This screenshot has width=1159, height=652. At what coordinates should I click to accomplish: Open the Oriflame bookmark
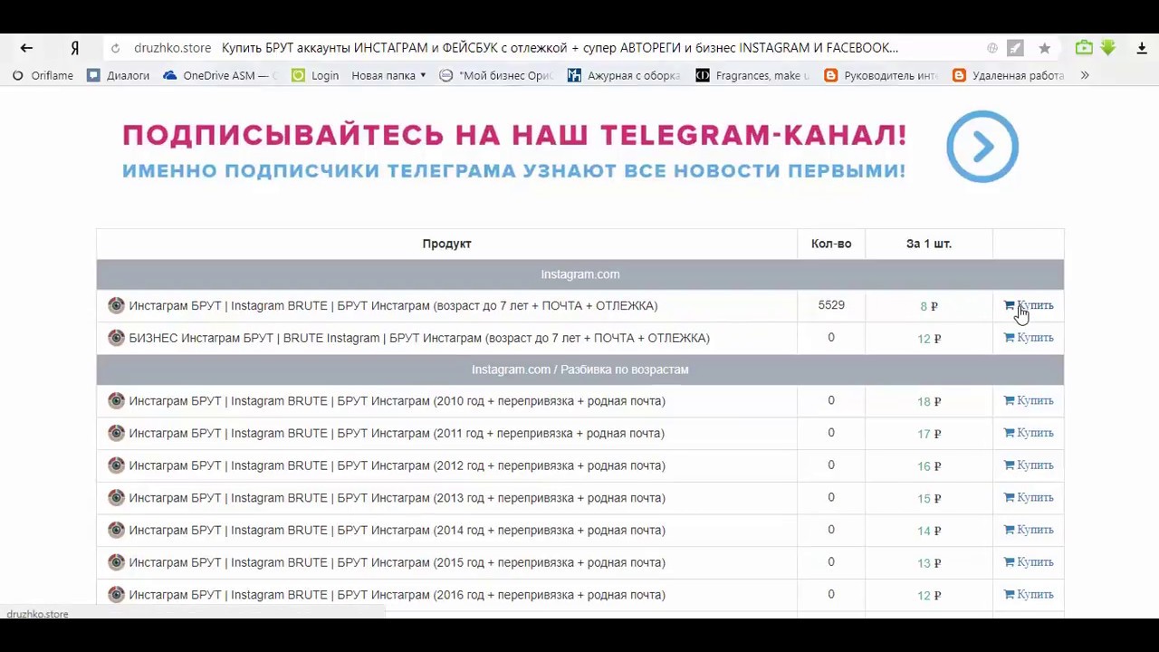(43, 75)
